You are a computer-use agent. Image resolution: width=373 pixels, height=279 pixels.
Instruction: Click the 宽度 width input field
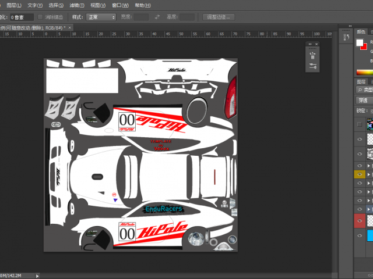(x=141, y=17)
